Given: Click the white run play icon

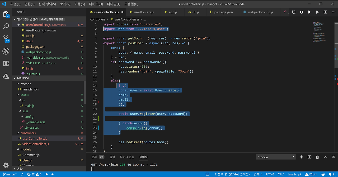Looking at the screenshot, I should (309, 12).
